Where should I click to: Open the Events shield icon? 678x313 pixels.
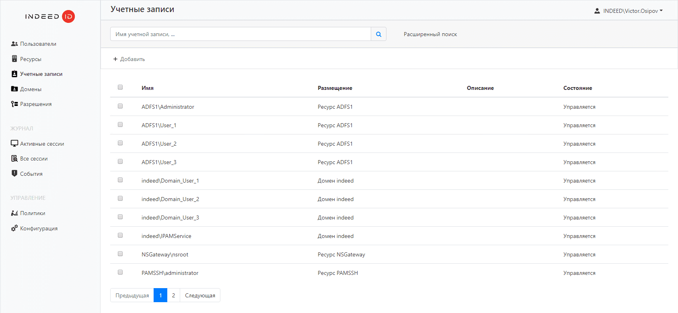(14, 173)
